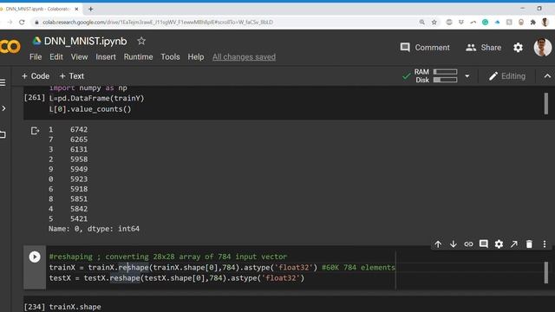Open the cell's more actions menu
This screenshot has height=312, width=555.
point(545,244)
